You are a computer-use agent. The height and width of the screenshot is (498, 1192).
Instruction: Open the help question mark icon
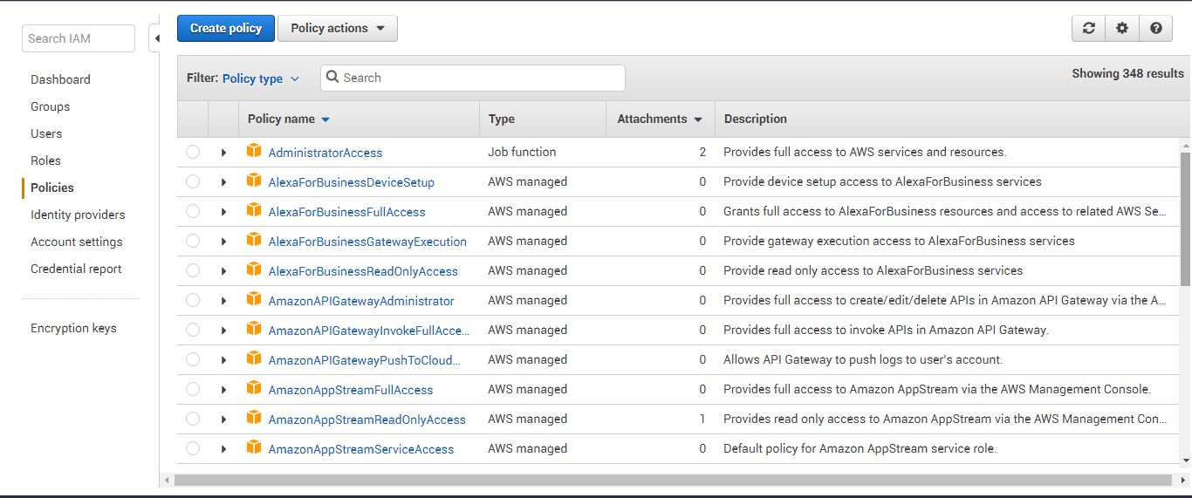point(1155,28)
